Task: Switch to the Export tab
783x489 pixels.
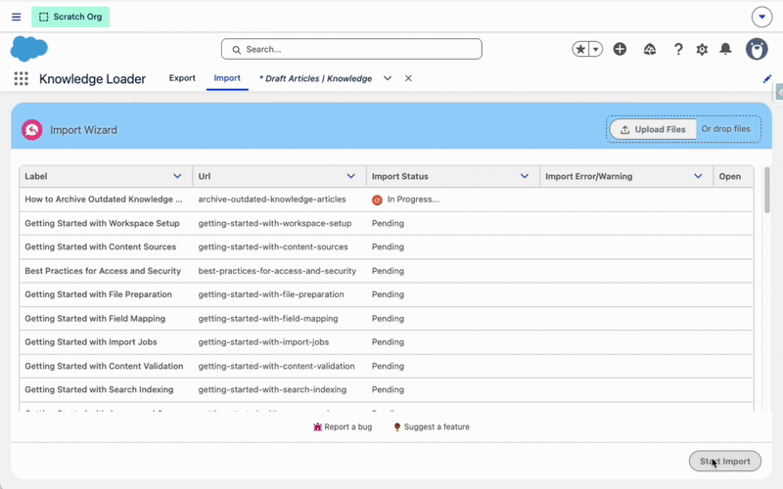Action: [182, 78]
